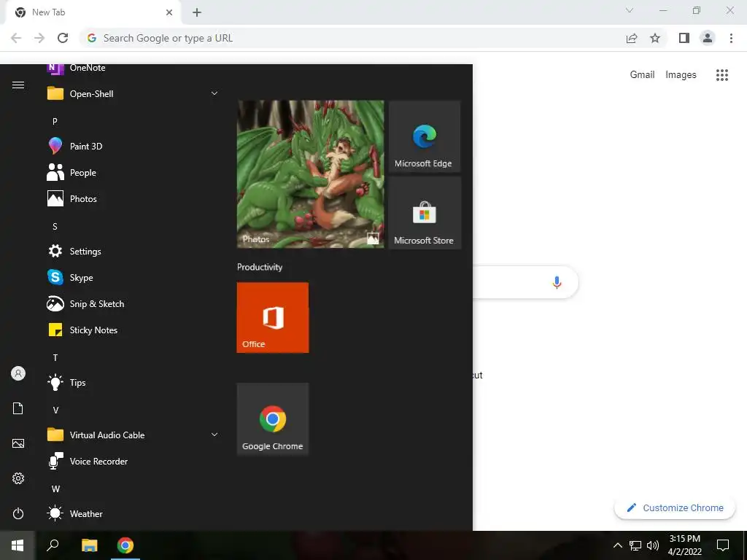Open Chrome's three-dot menu
The width and height of the screenshot is (747, 560).
click(731, 38)
